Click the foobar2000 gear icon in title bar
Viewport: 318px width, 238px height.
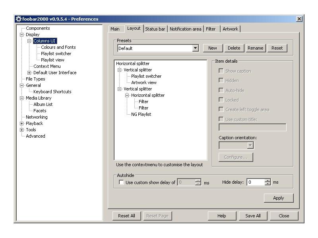[18, 19]
